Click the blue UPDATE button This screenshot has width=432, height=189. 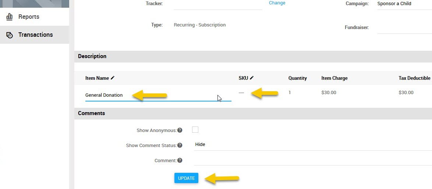[x=186, y=178]
